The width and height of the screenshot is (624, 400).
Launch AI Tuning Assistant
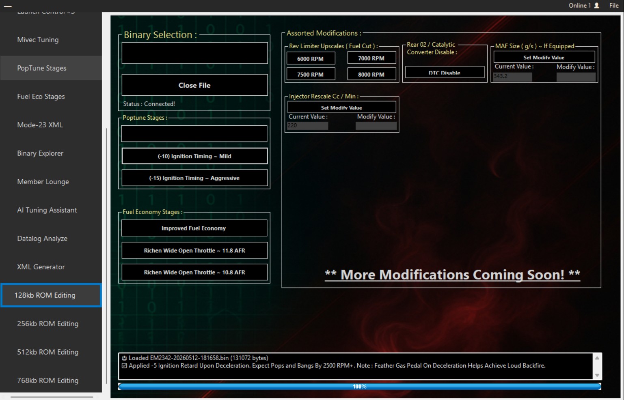point(51,210)
